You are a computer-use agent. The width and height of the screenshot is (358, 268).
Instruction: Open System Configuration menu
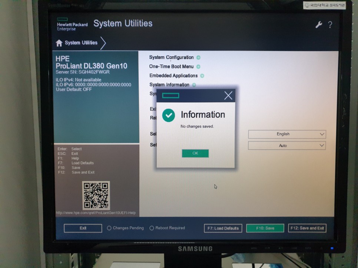point(171,57)
